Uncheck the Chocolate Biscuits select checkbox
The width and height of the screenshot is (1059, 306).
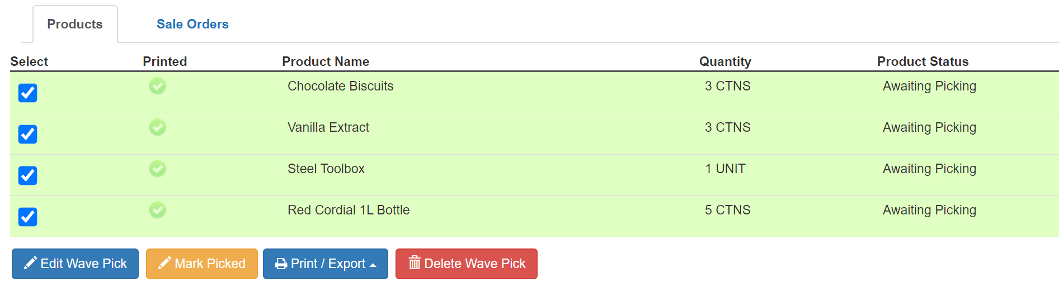tap(27, 93)
